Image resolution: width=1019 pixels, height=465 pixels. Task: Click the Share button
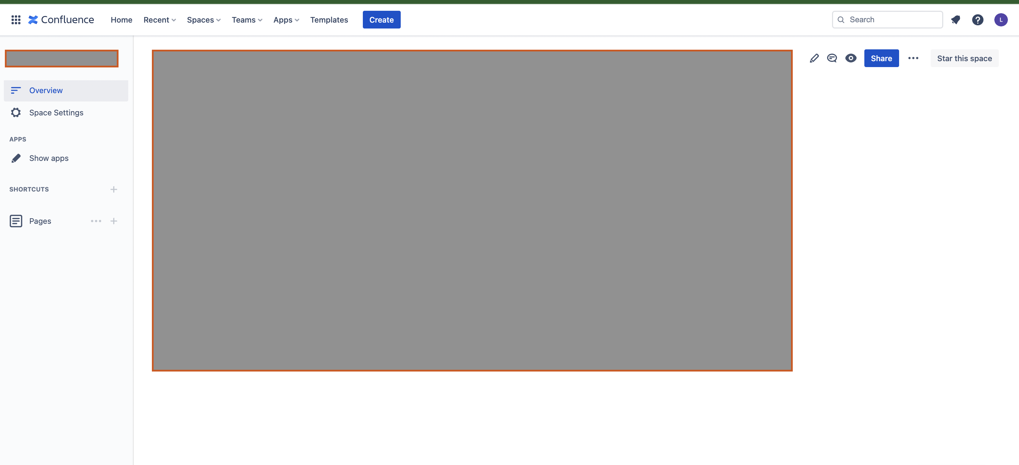pyautogui.click(x=881, y=58)
